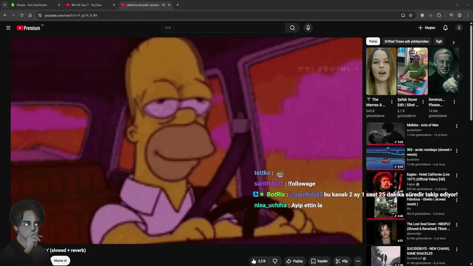Start voice search with microphone icon
This screenshot has height=266, width=473.
(308, 28)
